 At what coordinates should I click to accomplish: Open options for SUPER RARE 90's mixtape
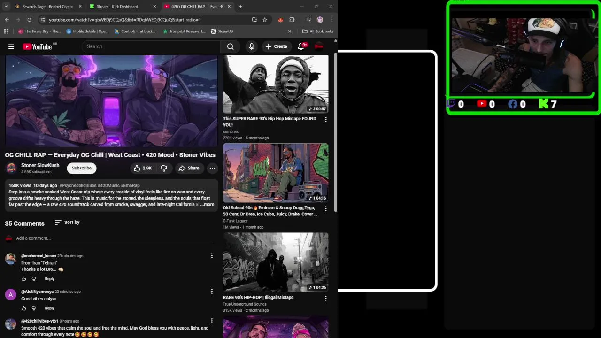(326, 120)
